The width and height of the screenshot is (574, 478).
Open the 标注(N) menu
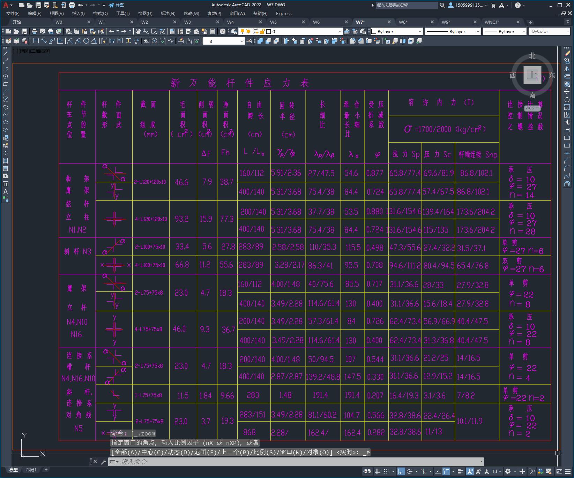(x=168, y=13)
